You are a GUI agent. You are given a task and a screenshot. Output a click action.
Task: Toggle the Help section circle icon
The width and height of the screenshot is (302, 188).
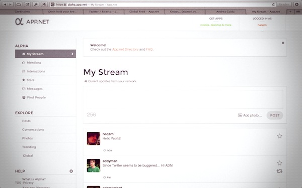(71, 171)
